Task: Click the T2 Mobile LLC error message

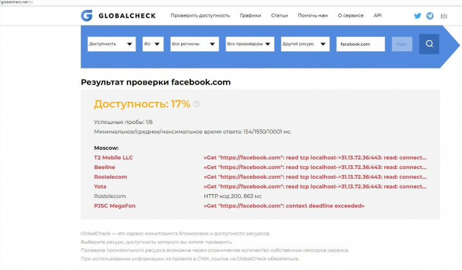Action: [315, 158]
